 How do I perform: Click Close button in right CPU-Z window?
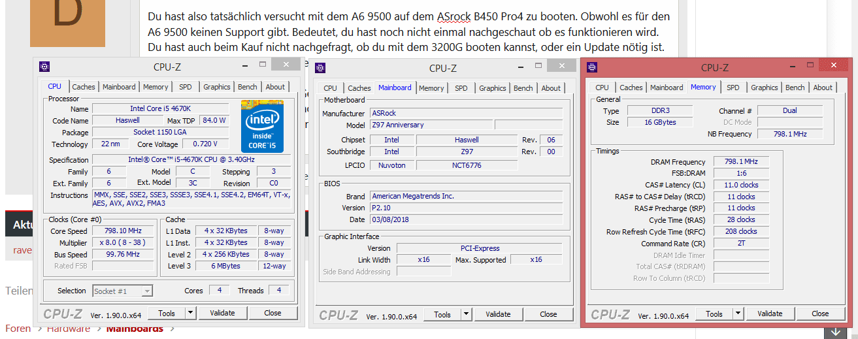click(821, 314)
